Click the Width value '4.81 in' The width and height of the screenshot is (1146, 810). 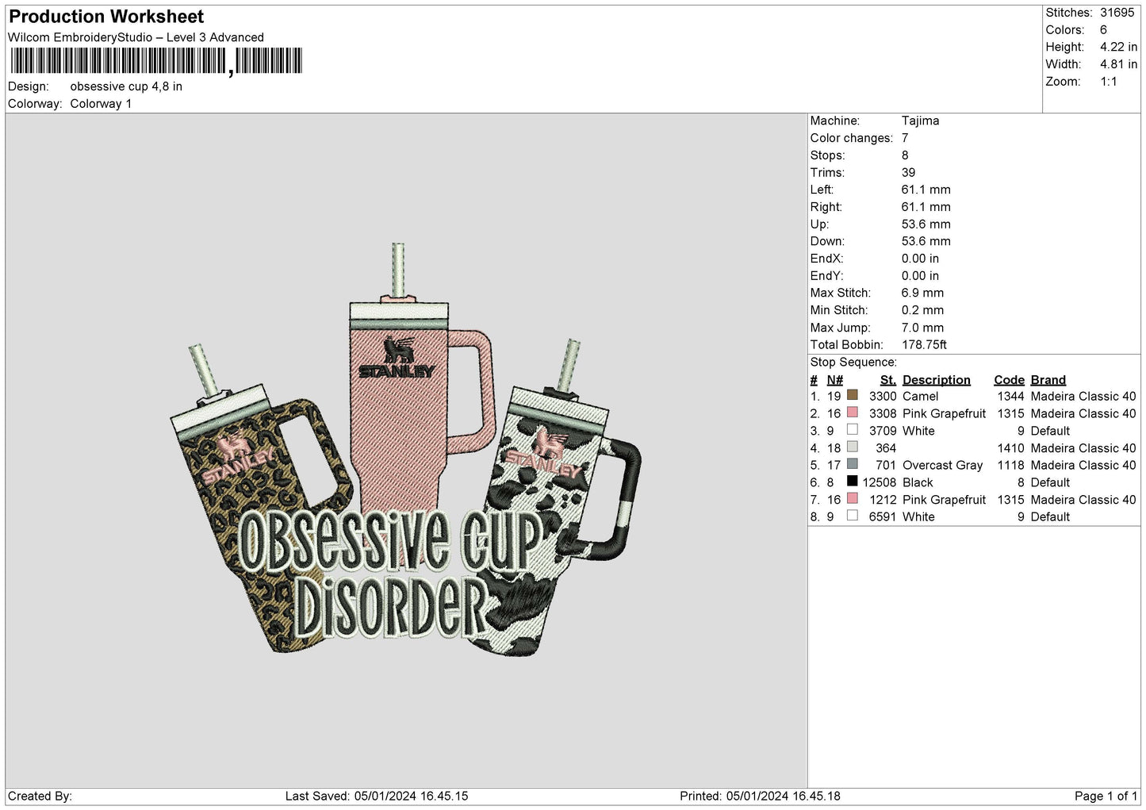(1118, 64)
